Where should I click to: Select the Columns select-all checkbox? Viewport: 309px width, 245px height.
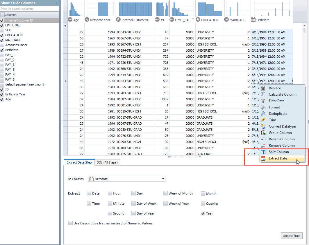coord(2,15)
